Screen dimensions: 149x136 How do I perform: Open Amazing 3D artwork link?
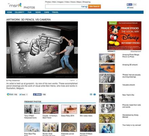tap(130, 65)
